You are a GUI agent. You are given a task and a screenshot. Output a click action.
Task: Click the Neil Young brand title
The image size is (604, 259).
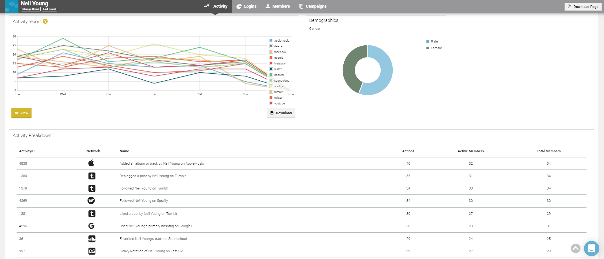tap(35, 3)
